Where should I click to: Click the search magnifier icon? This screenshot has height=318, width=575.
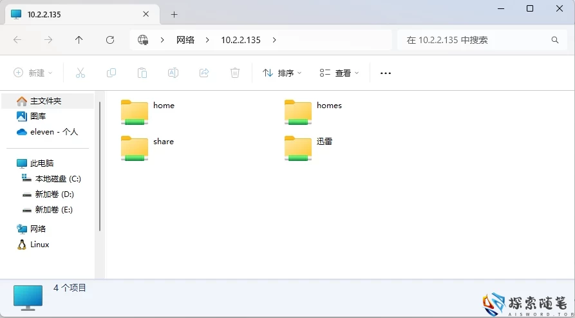[555, 40]
